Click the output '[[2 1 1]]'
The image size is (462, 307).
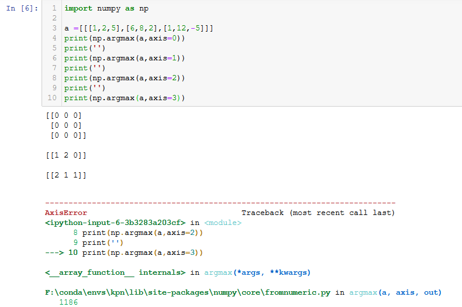coord(66,175)
